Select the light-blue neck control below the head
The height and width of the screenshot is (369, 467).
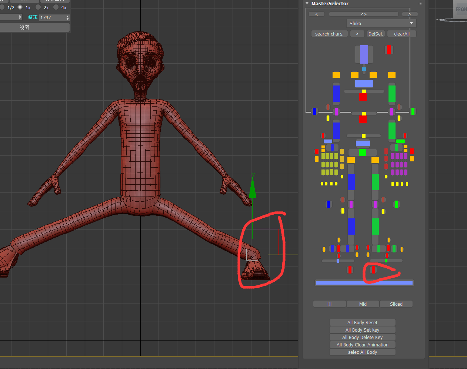364,69
